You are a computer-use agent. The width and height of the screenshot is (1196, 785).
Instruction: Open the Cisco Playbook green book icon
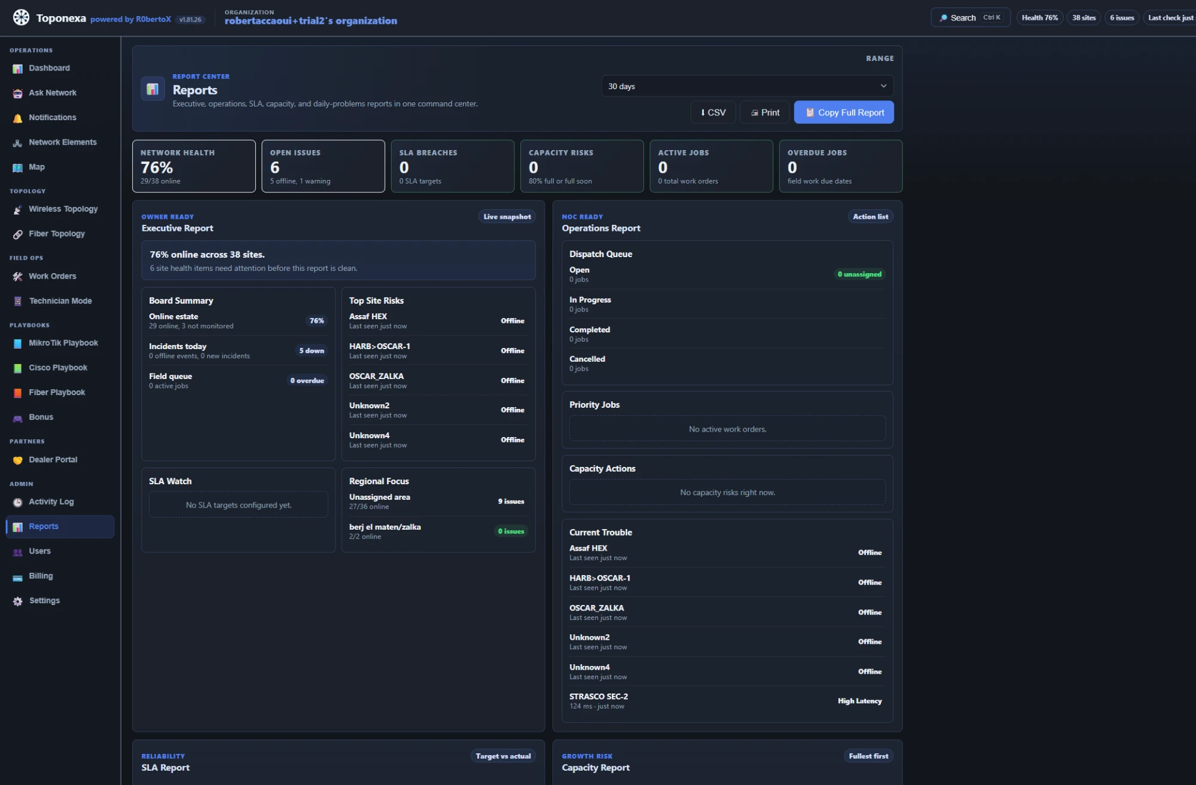[17, 368]
